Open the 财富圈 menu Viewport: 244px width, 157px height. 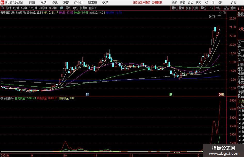(92, 3)
